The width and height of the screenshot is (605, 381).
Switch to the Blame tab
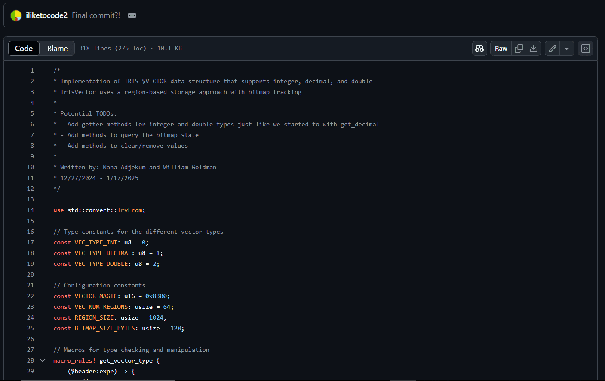[x=57, y=49]
